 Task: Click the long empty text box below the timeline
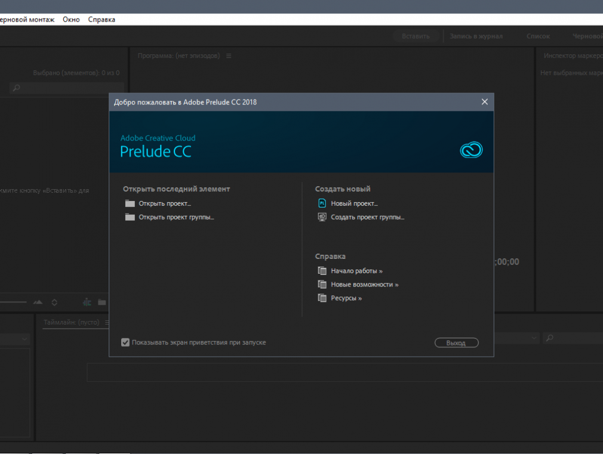tap(345, 372)
